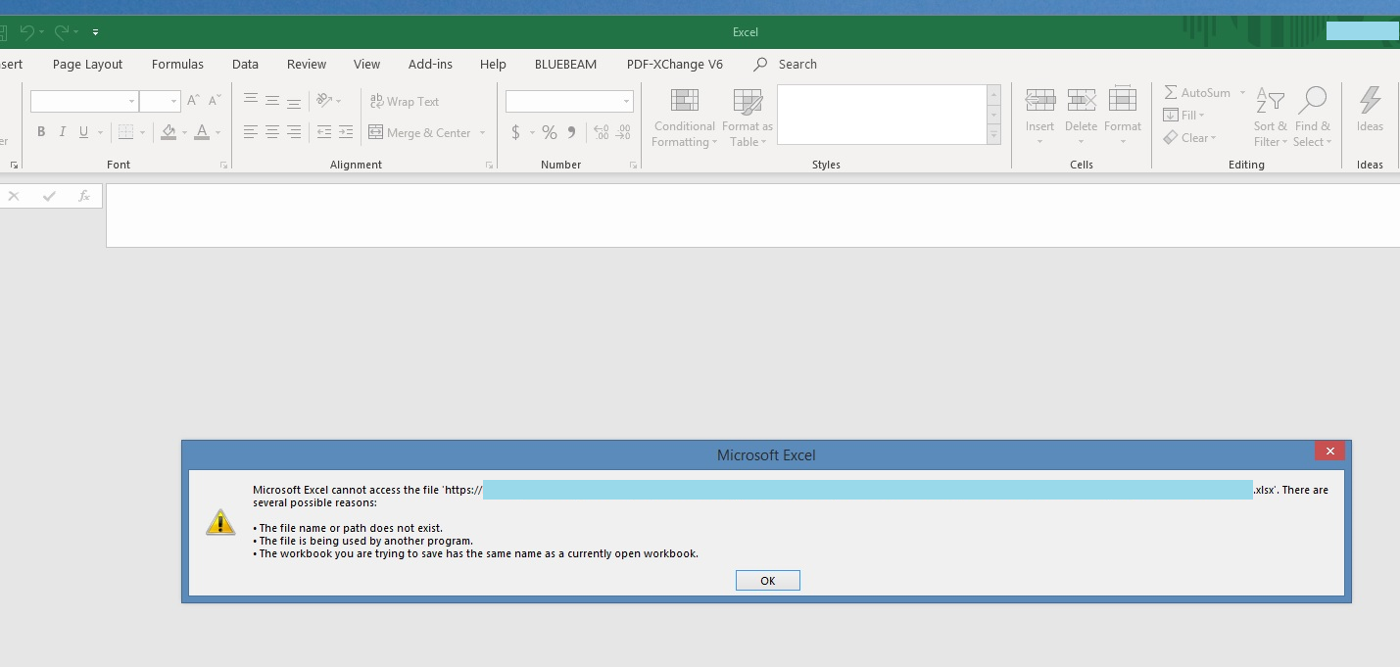Image resolution: width=1400 pixels, height=667 pixels.
Task: Toggle Wrap Text
Action: point(405,101)
